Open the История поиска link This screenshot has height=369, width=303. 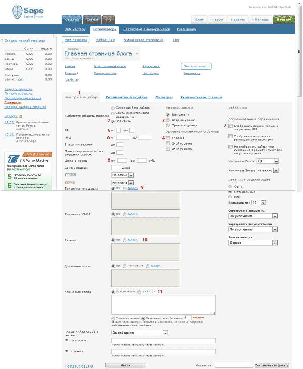point(80,366)
